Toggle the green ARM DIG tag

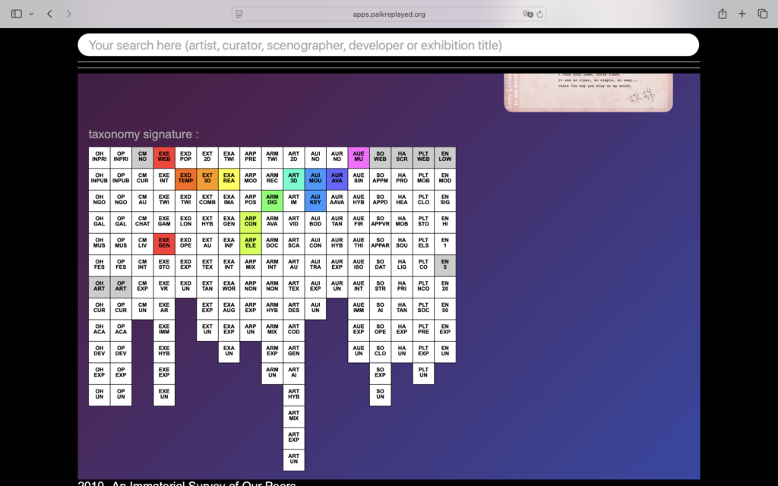(x=272, y=200)
